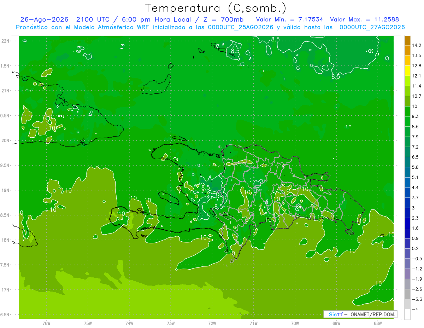Image resolution: width=424 pixels, height=328 pixels.
Task: Click dark blue swatch between 1.6 and 0.9
Action: 407,234
